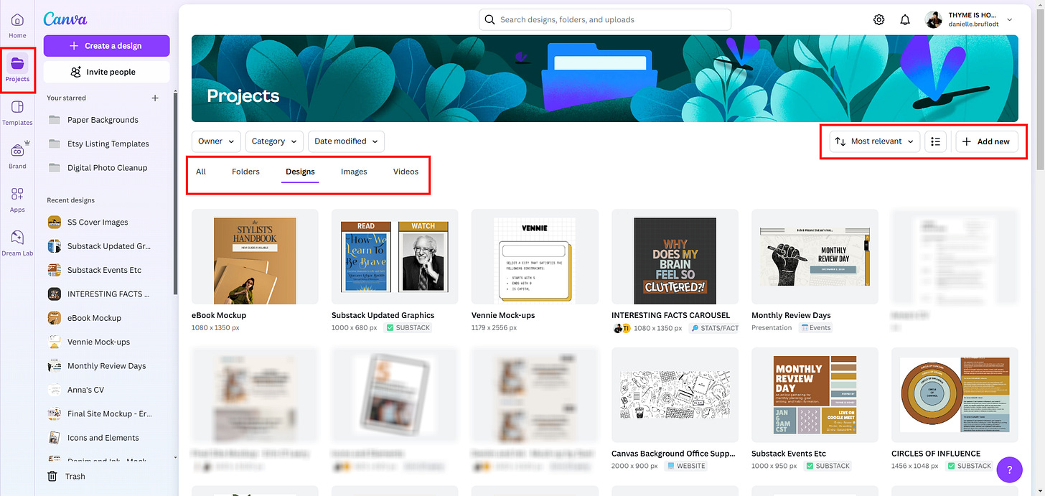Open the Date modified filter dropdown
Viewport: 1045px width, 496px height.
coord(346,141)
